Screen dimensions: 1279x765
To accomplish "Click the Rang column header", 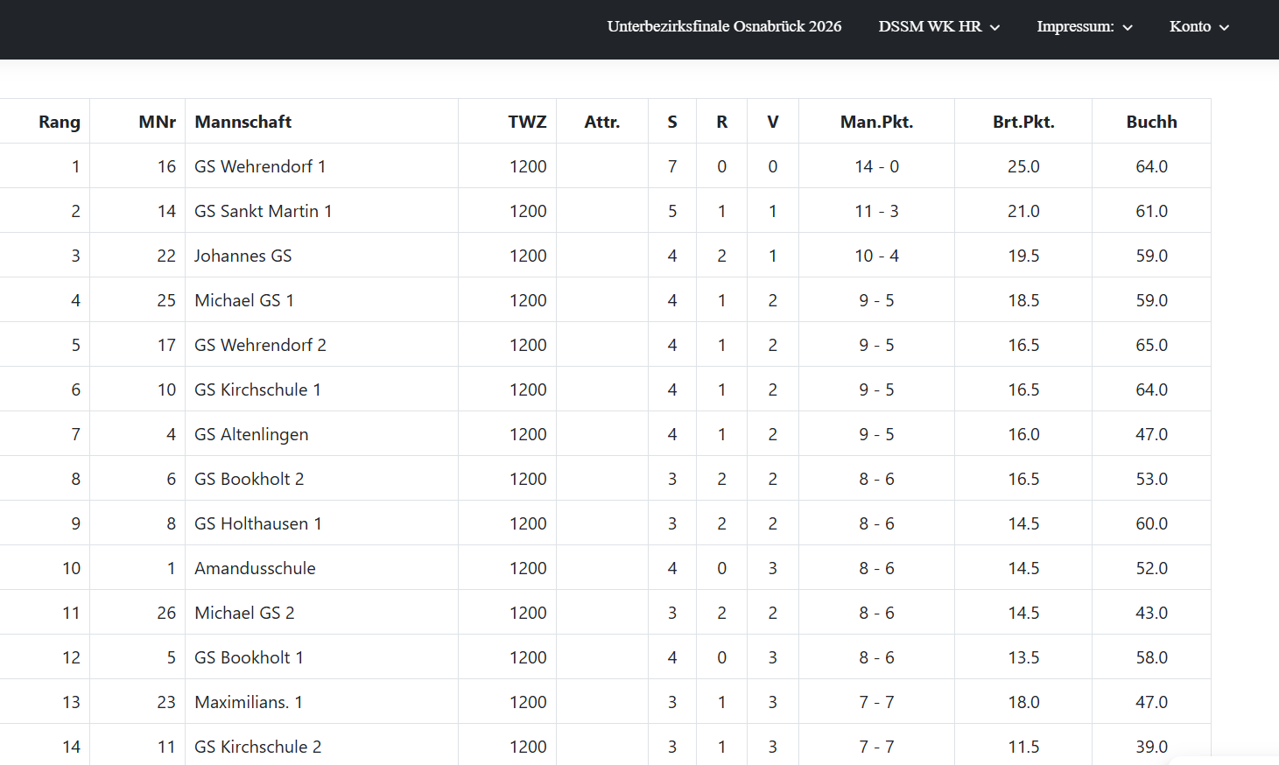I will (x=60, y=122).
